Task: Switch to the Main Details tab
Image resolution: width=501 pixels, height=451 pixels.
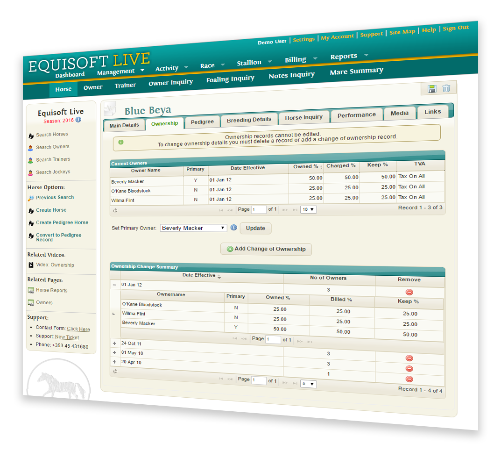Action: (x=124, y=125)
